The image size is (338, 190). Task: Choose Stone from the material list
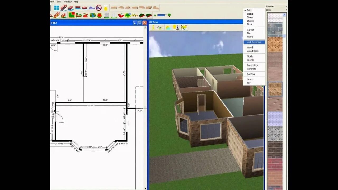pos(250,17)
